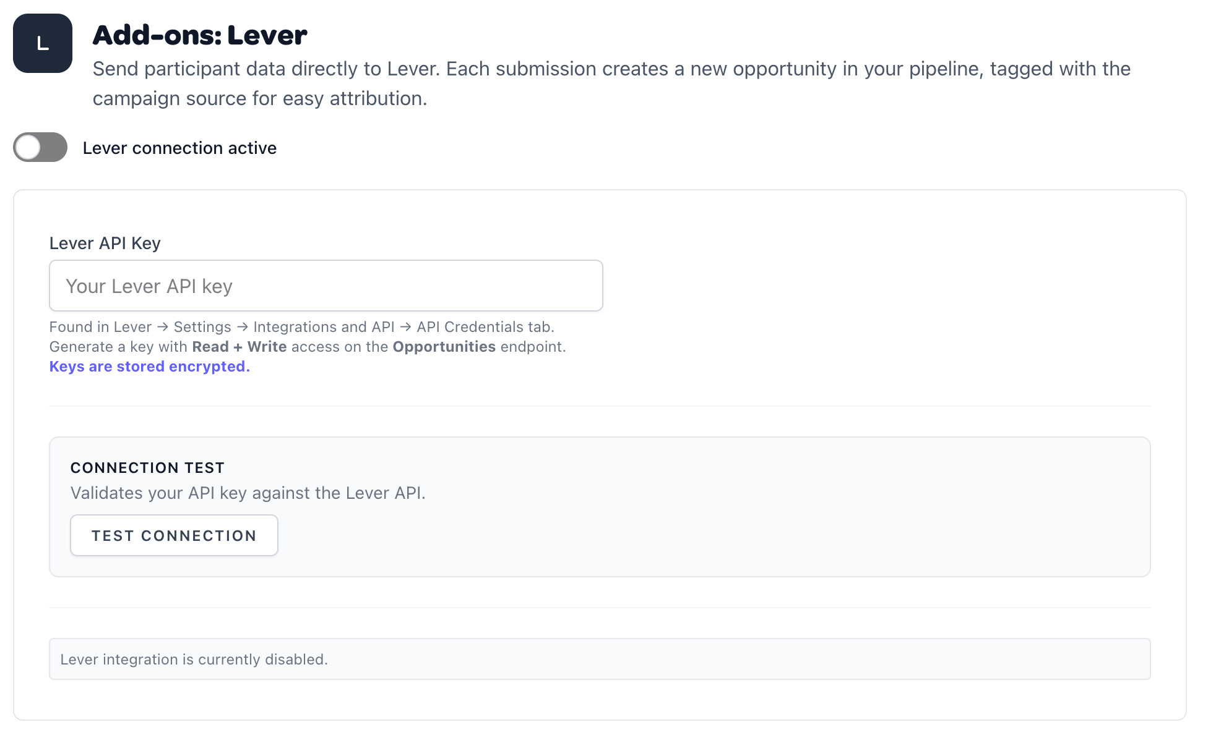This screenshot has height=743, width=1208.
Task: Click "API Credentials tab" in the helper text
Action: pyautogui.click(x=485, y=327)
